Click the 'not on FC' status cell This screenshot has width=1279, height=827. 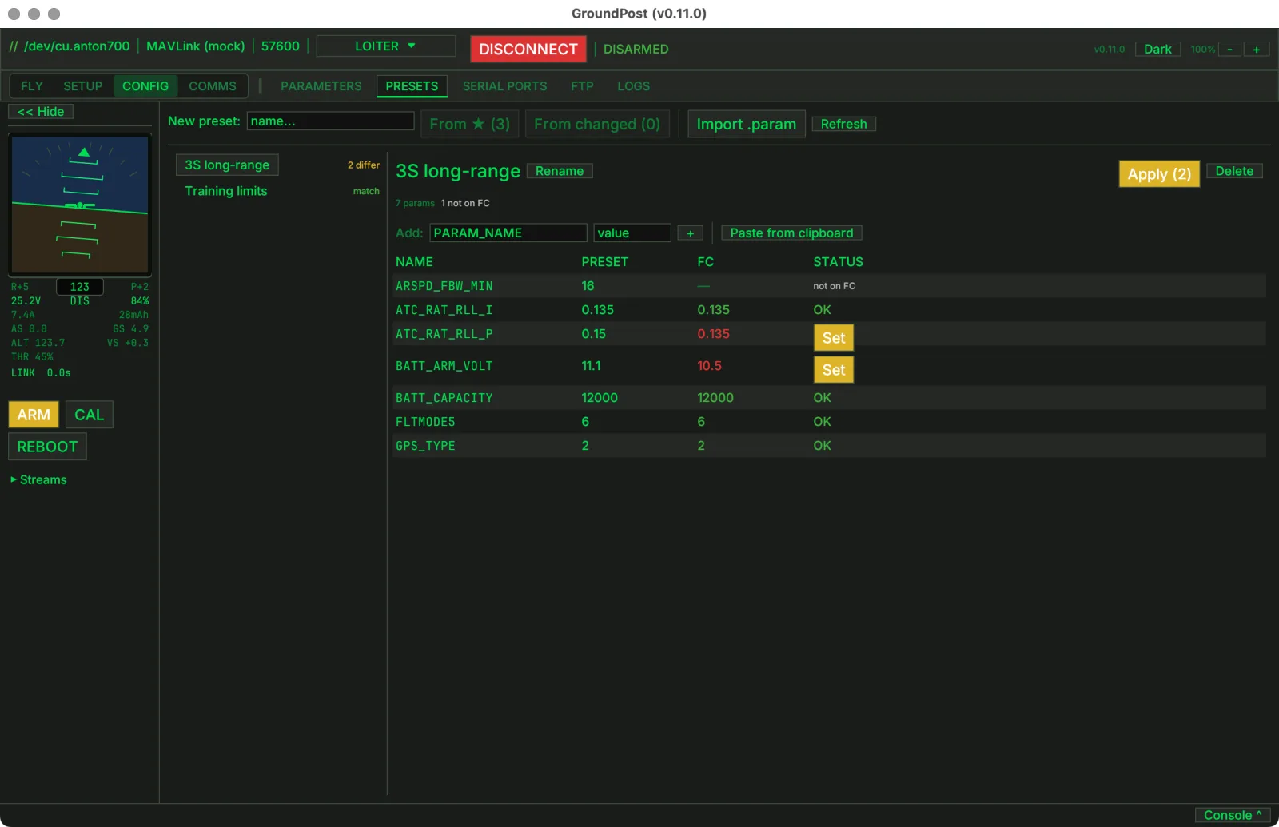click(x=834, y=286)
